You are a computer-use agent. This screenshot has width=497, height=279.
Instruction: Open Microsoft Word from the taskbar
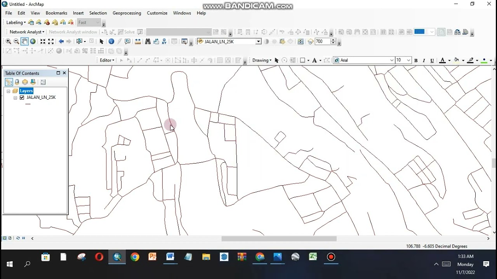coord(170,257)
